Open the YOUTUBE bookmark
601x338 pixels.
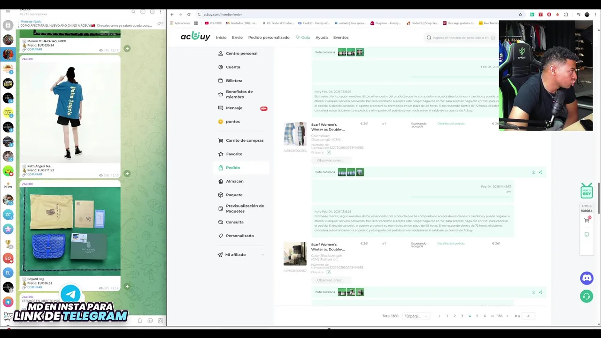213,23
